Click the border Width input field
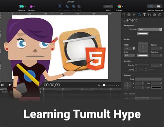This screenshot has height=127, width=164. coord(128,48)
